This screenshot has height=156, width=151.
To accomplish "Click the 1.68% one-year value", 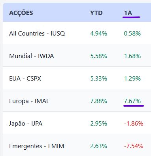I will click(132, 56).
